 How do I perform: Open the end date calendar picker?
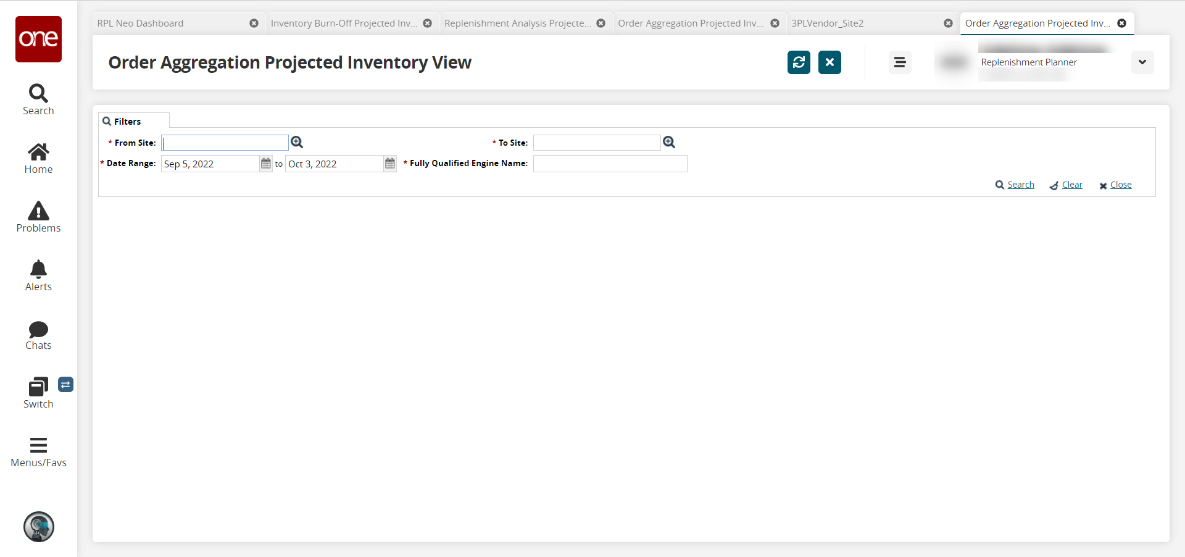coord(390,164)
